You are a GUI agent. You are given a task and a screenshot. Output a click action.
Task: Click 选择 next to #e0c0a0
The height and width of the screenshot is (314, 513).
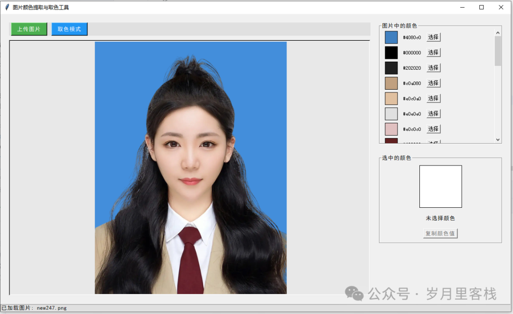pos(434,98)
